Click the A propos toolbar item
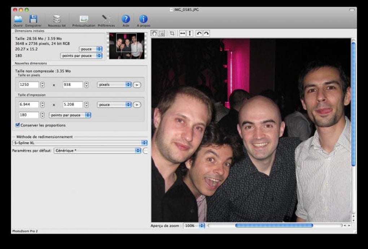 tap(143, 20)
